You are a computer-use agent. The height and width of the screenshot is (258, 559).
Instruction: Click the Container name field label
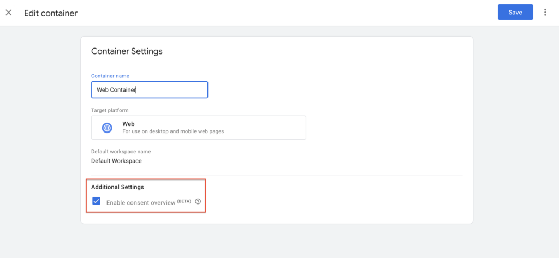(110, 76)
